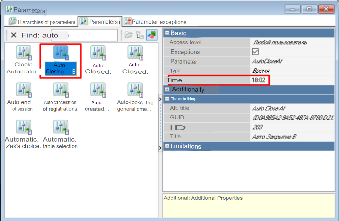Collapse the Basic section
Image resolution: width=339 pixels, height=221 pixels.
tap(167, 33)
